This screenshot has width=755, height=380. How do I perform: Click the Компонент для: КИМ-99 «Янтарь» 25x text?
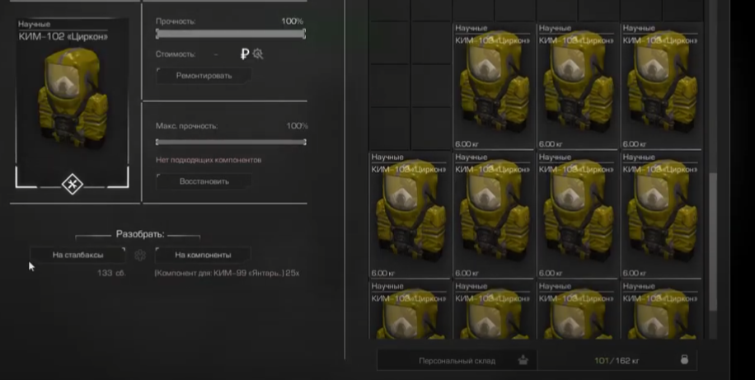click(227, 273)
